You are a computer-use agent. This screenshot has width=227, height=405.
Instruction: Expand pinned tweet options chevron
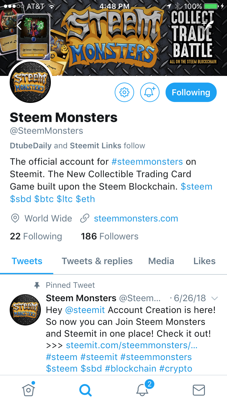pyautogui.click(x=215, y=298)
